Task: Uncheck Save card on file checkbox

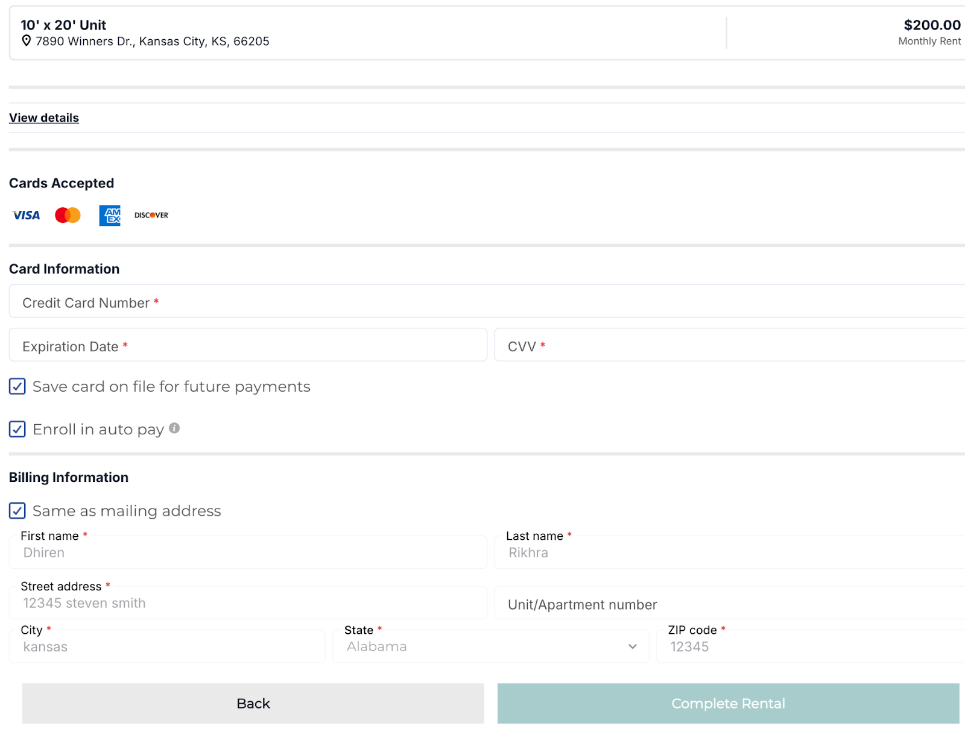Action: 17,387
